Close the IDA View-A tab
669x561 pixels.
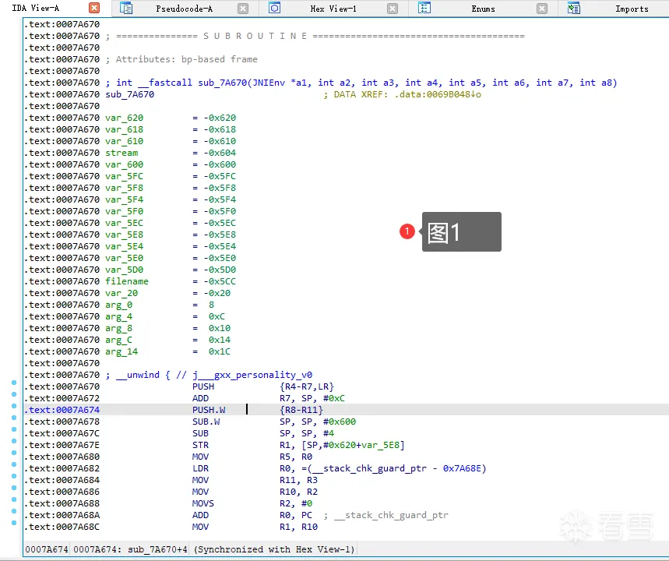[94, 9]
